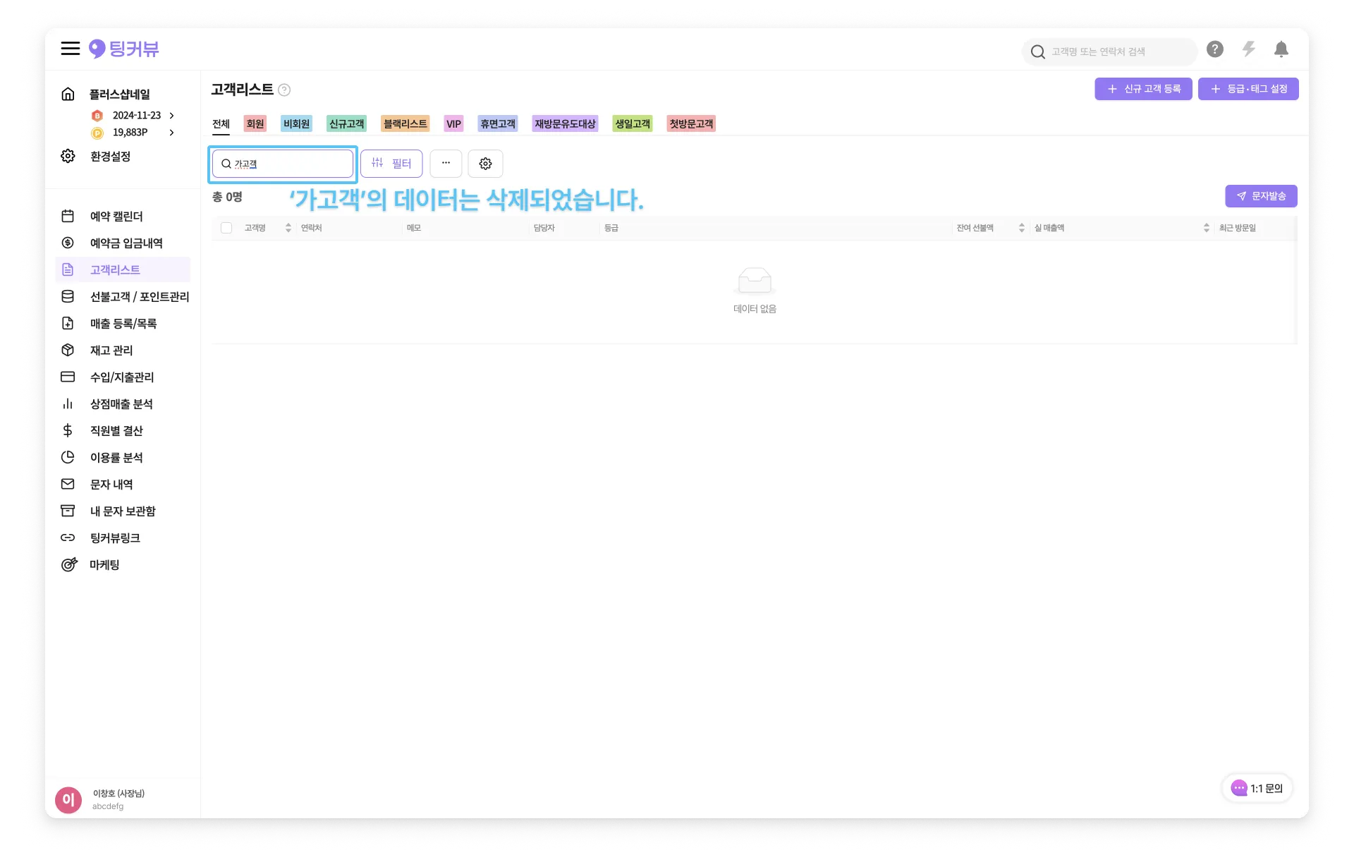Viewport: 1354px width, 850px height.
Task: Switch to the 블랙리스트 tab
Action: coord(405,124)
